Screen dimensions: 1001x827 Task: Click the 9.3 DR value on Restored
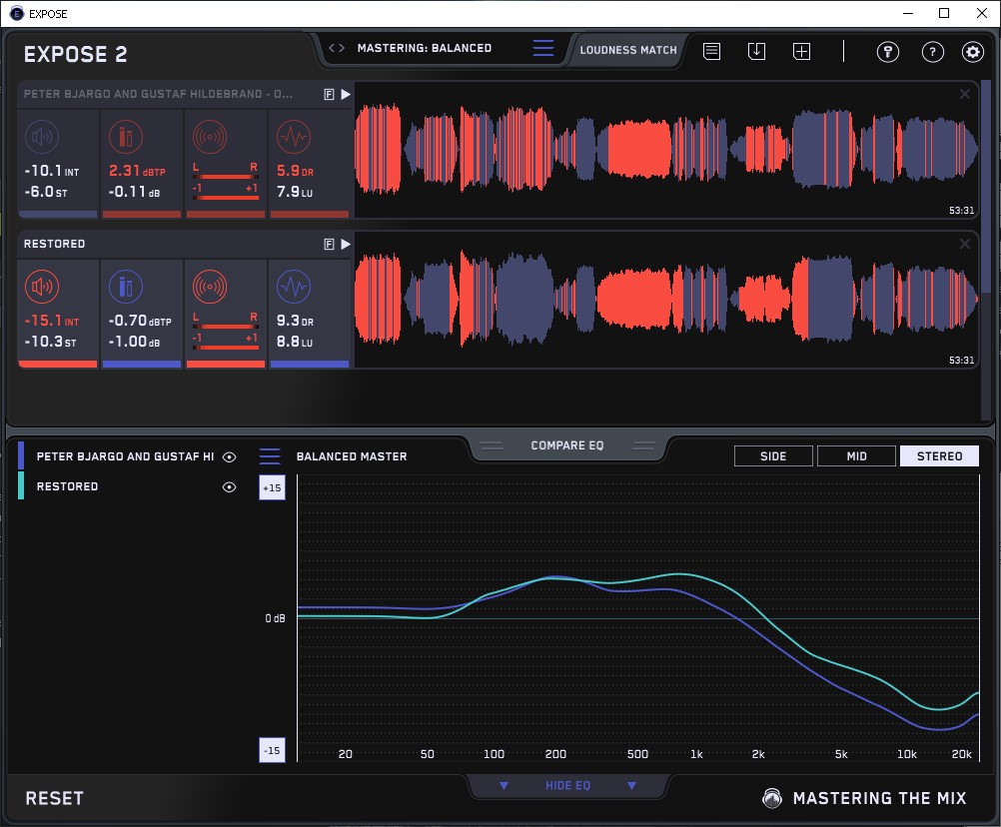pos(295,321)
